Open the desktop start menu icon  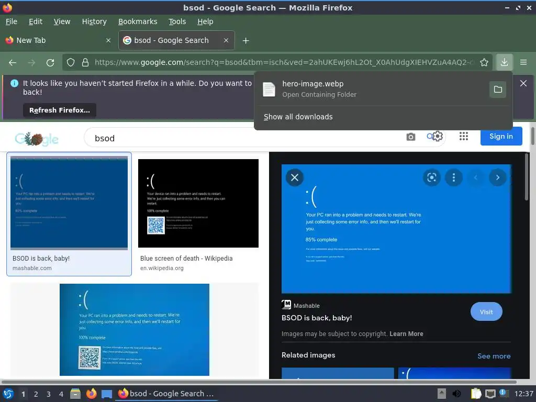8,394
